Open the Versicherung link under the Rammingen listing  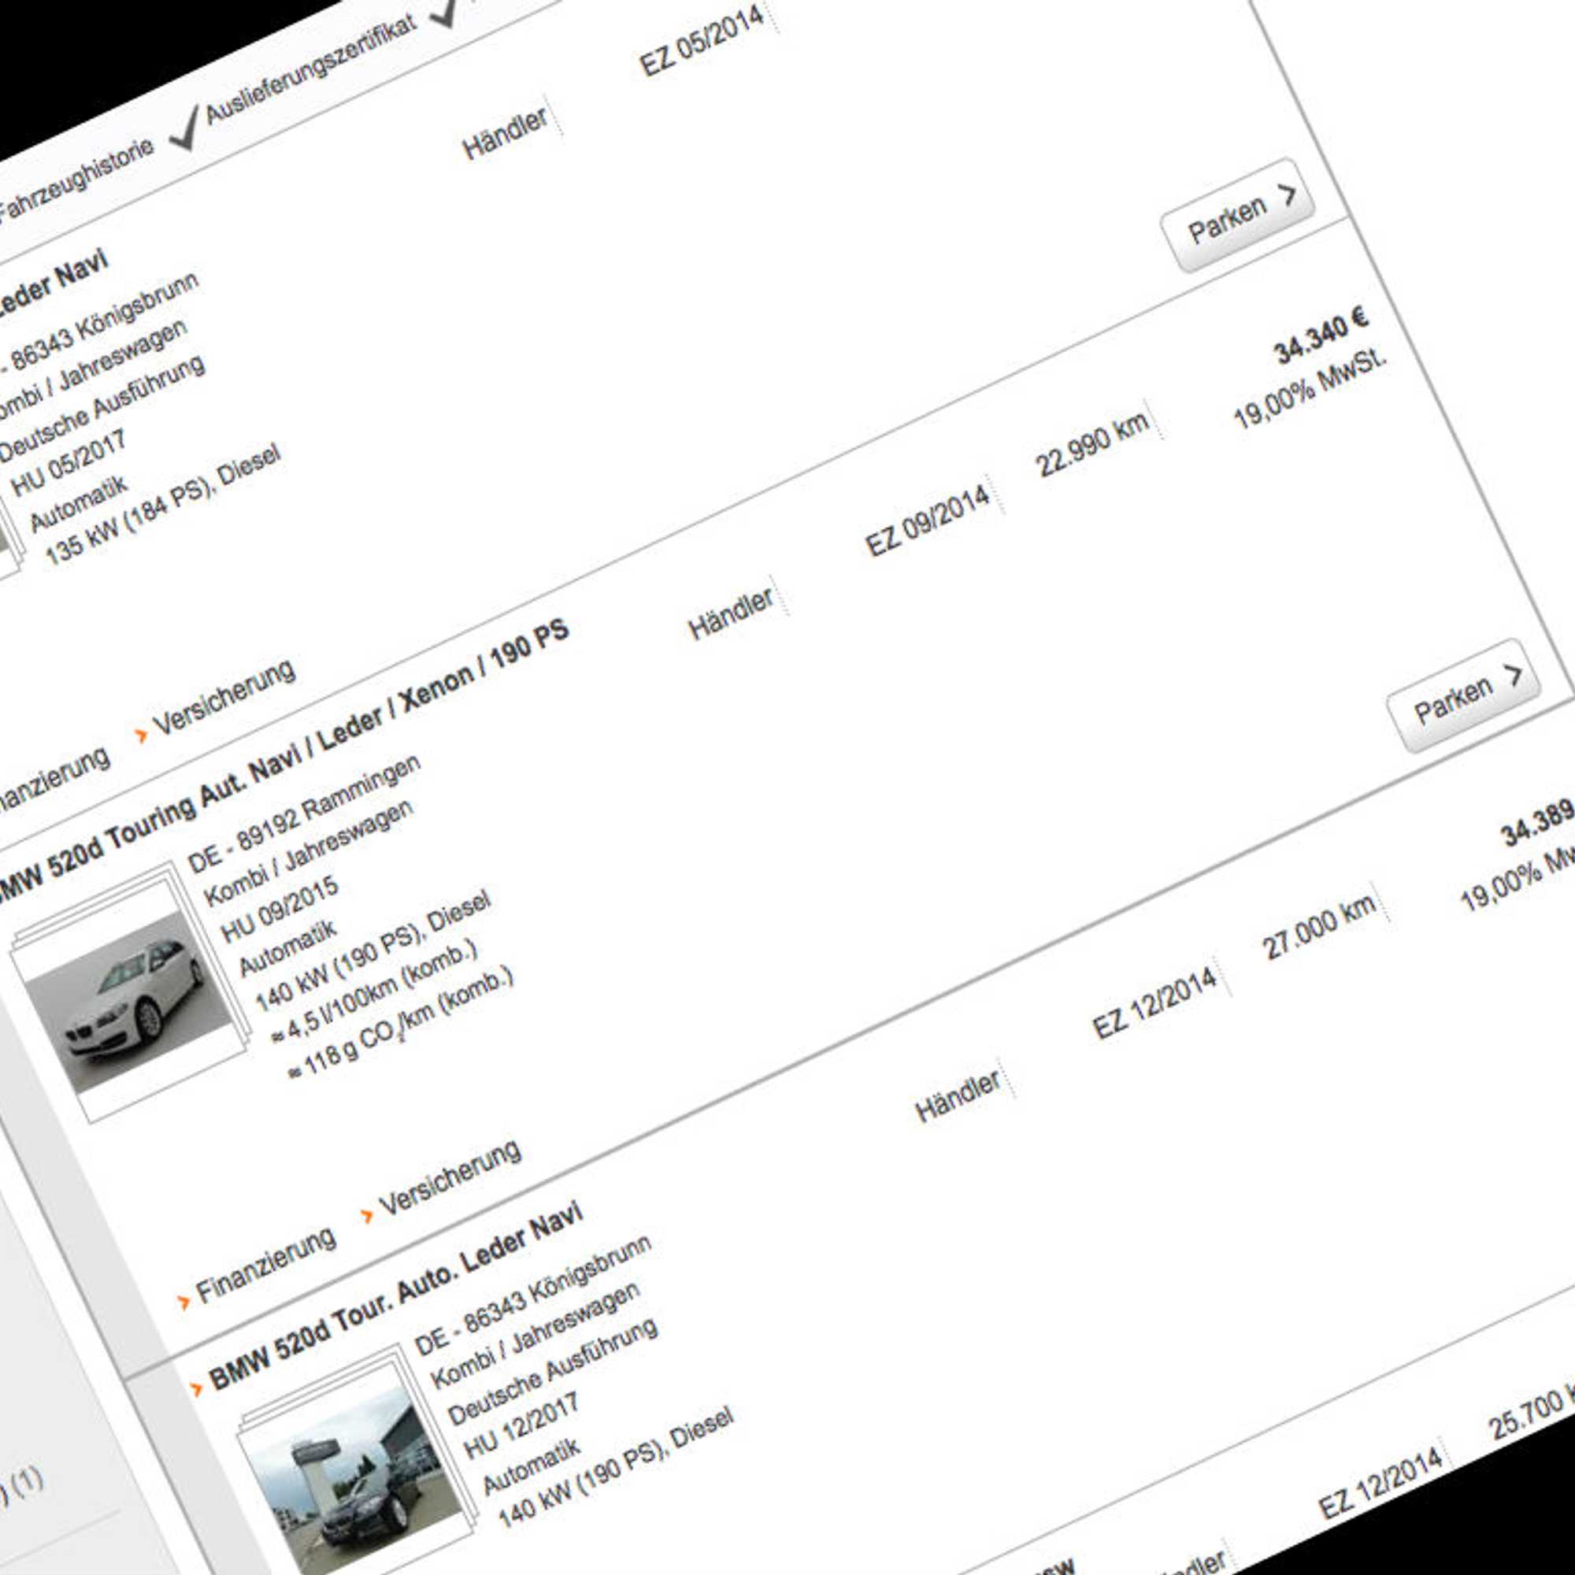[x=450, y=1178]
